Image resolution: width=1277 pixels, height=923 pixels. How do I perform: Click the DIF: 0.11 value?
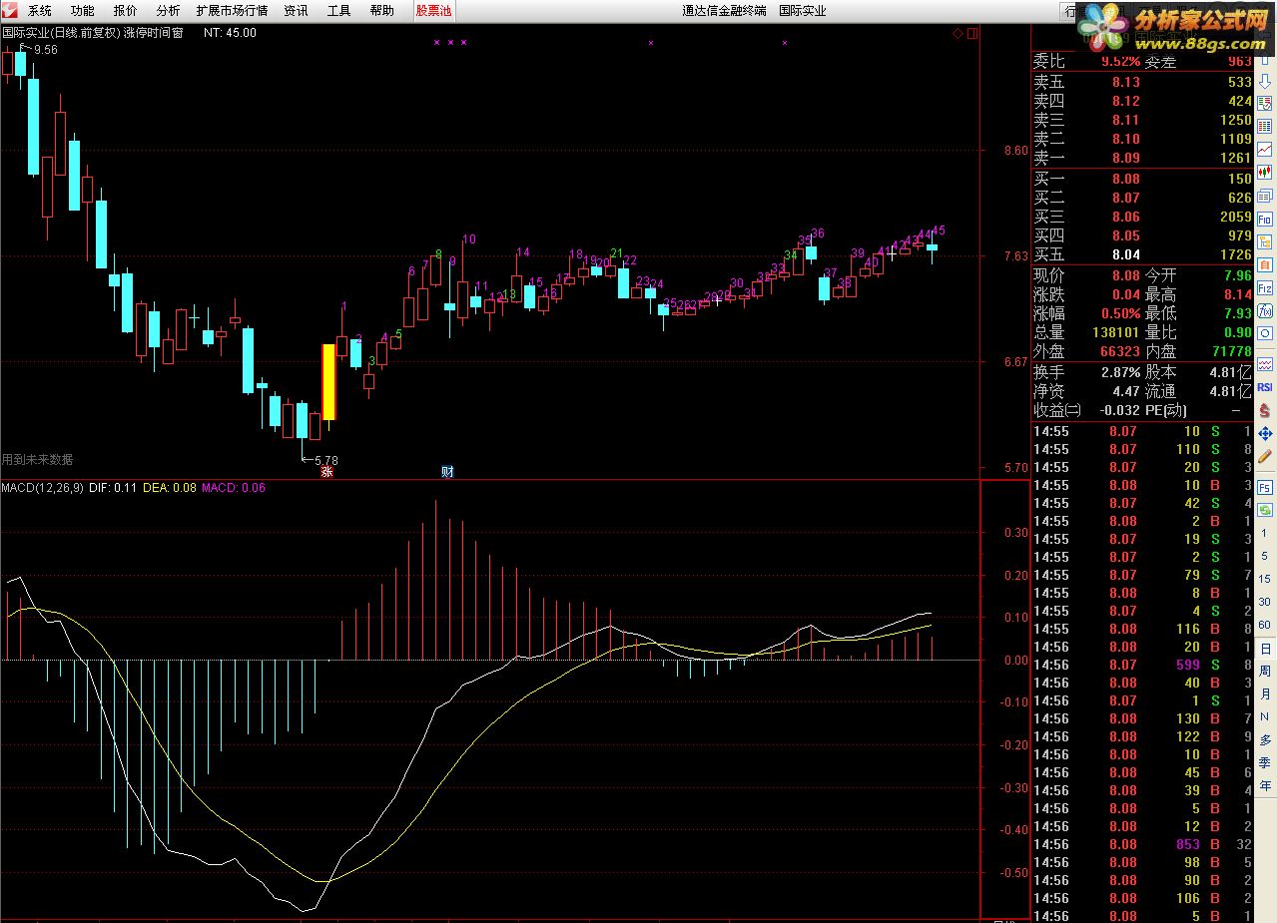click(113, 488)
